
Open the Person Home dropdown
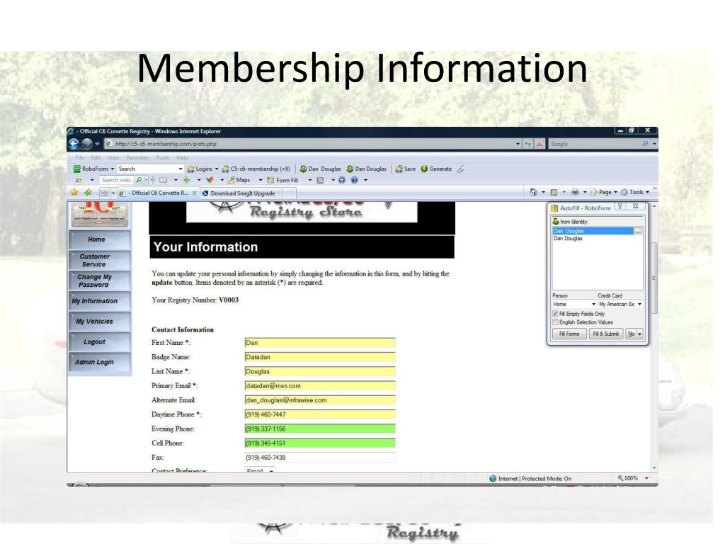574,304
